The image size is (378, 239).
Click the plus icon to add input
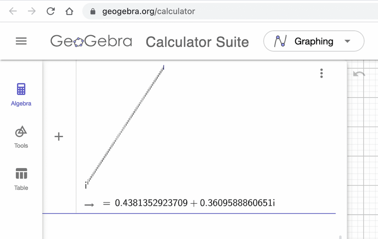pyautogui.click(x=59, y=137)
